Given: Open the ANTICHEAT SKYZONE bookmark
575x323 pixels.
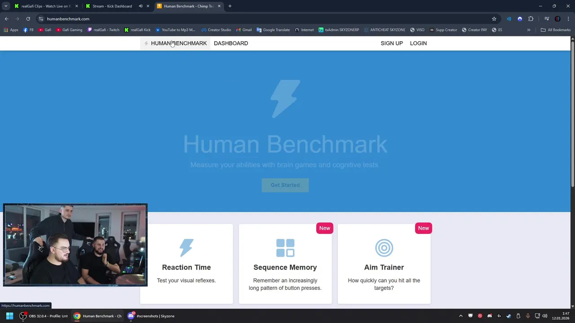Looking at the screenshot, I should point(385,30).
